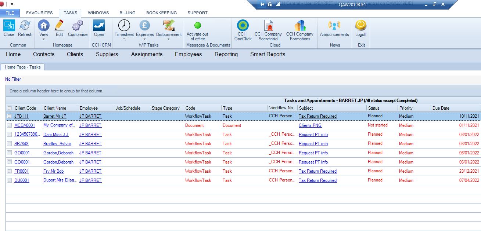This screenshot has height=231, width=481.
Task: Open Tax Return Required for Fry, Mr Bob
Action: [317, 171]
